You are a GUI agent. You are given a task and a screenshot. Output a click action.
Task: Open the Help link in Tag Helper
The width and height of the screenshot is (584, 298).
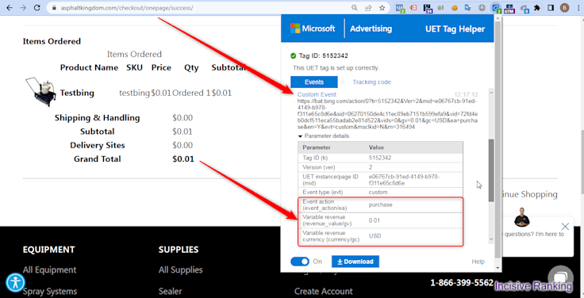point(478,262)
